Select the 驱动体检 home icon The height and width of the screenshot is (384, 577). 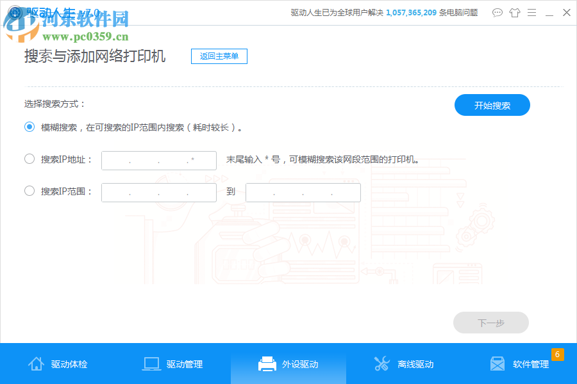point(37,364)
